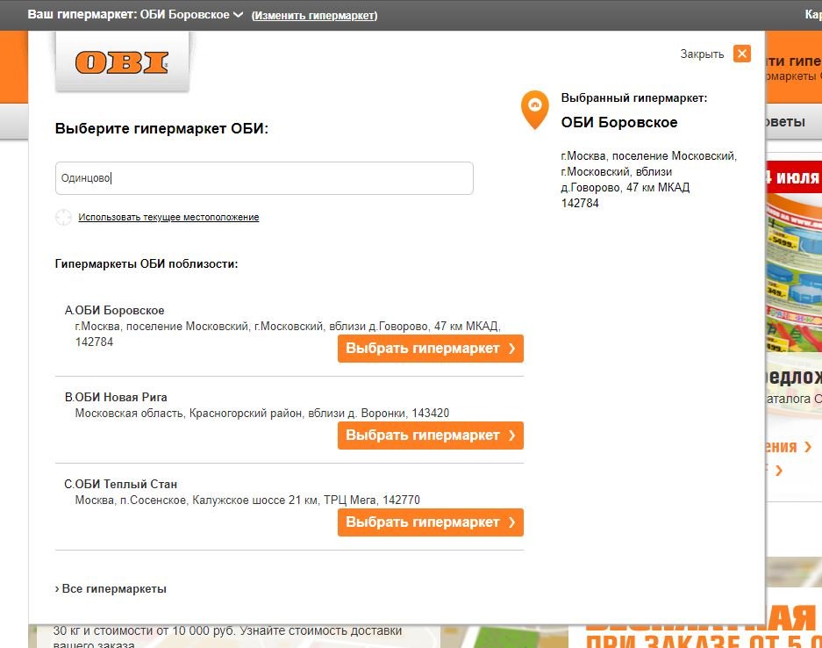Screen dimensions: 822x648
Task: Select hypermarket ОБИ Теплый Стан button
Action: [x=431, y=522]
